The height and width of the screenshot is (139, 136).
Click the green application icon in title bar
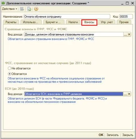point(3,3)
